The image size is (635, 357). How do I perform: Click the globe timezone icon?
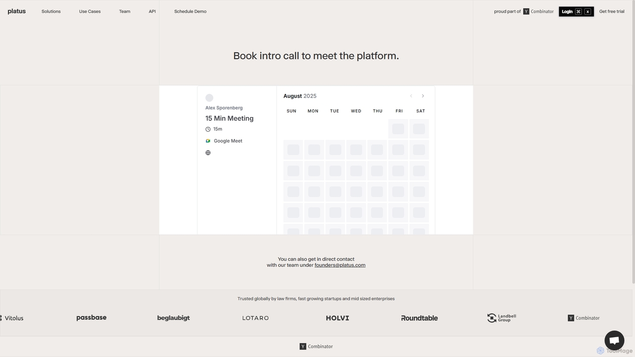click(x=208, y=153)
